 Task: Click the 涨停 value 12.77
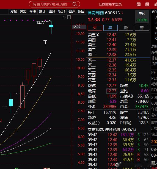[112, 86]
